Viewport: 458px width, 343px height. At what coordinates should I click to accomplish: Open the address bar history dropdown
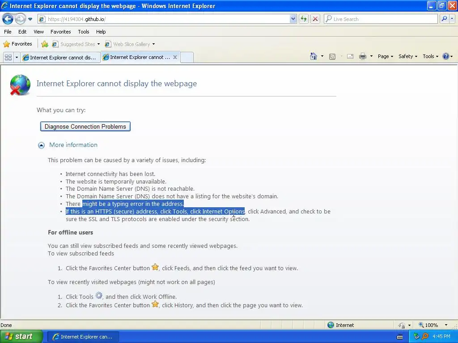pos(293,19)
